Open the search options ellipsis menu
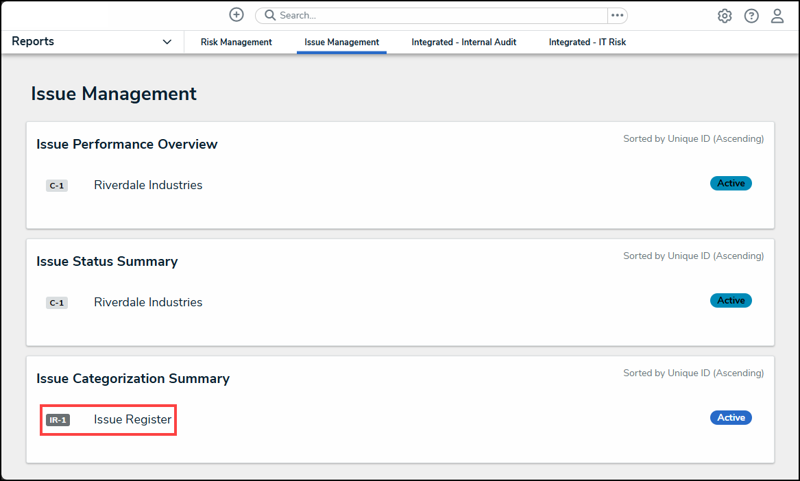800x481 pixels. pyautogui.click(x=617, y=15)
